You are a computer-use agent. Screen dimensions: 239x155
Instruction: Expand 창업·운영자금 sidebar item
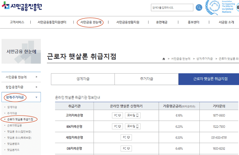point(21,87)
